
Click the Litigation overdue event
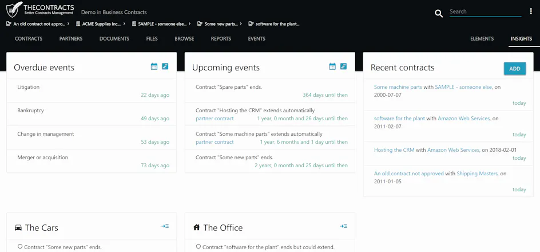coord(28,87)
